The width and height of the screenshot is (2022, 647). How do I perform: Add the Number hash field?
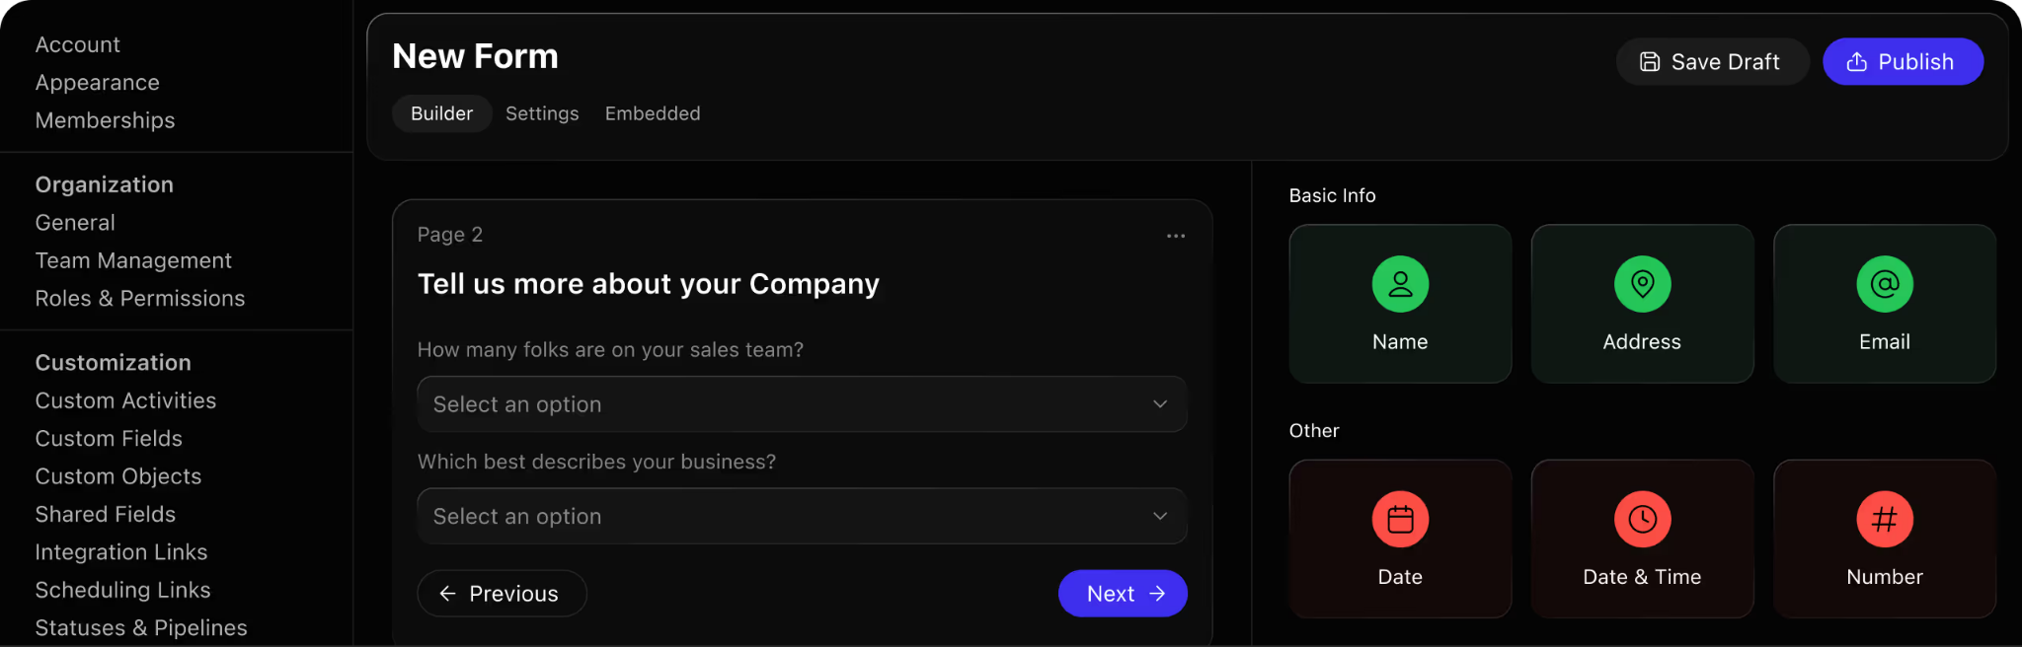1885,539
